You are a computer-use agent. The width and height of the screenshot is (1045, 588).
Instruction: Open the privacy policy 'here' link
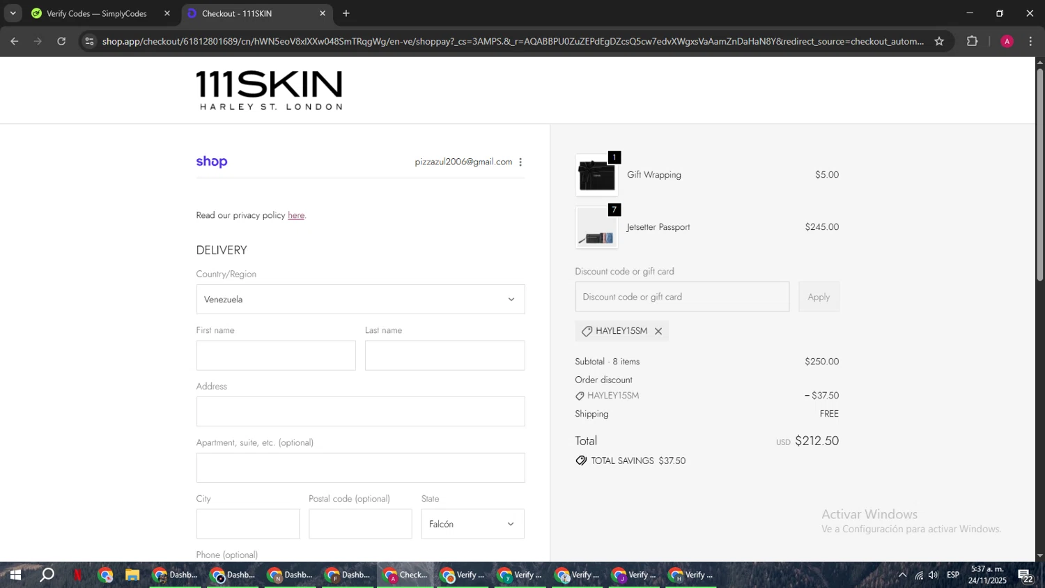click(x=296, y=215)
